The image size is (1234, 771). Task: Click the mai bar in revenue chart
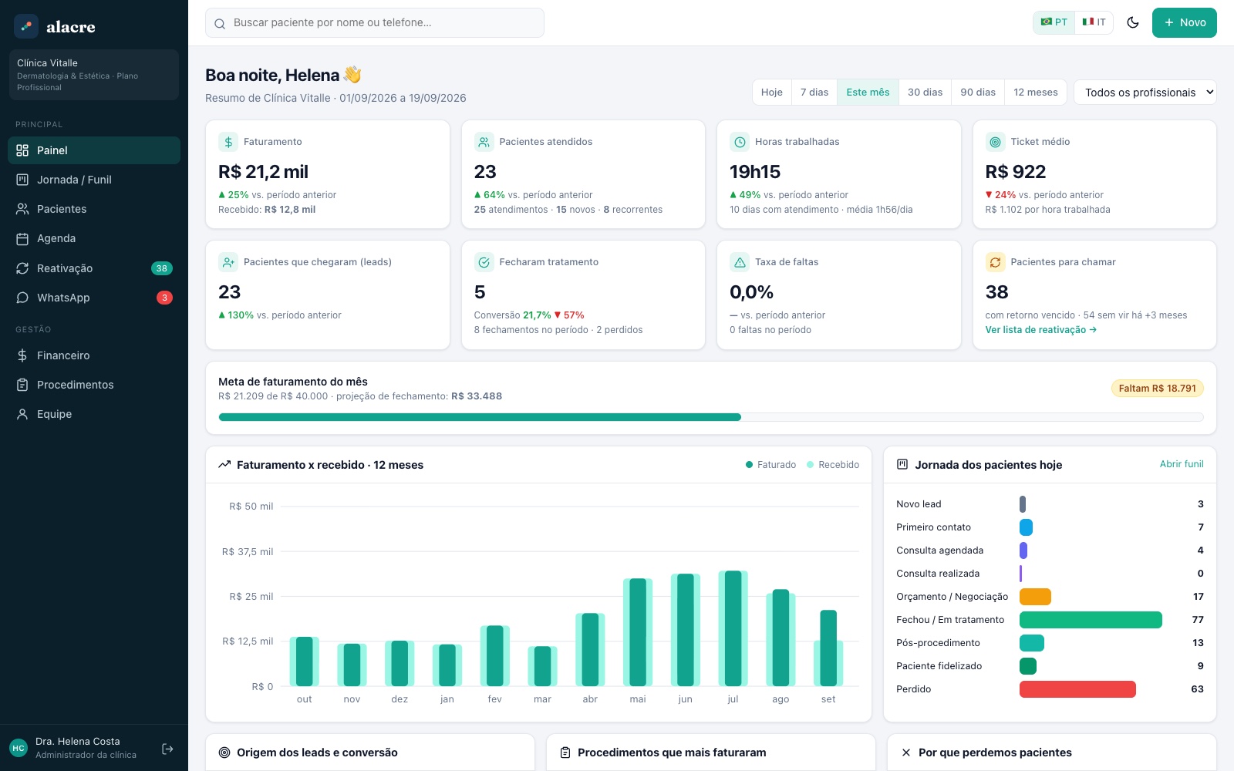click(638, 632)
